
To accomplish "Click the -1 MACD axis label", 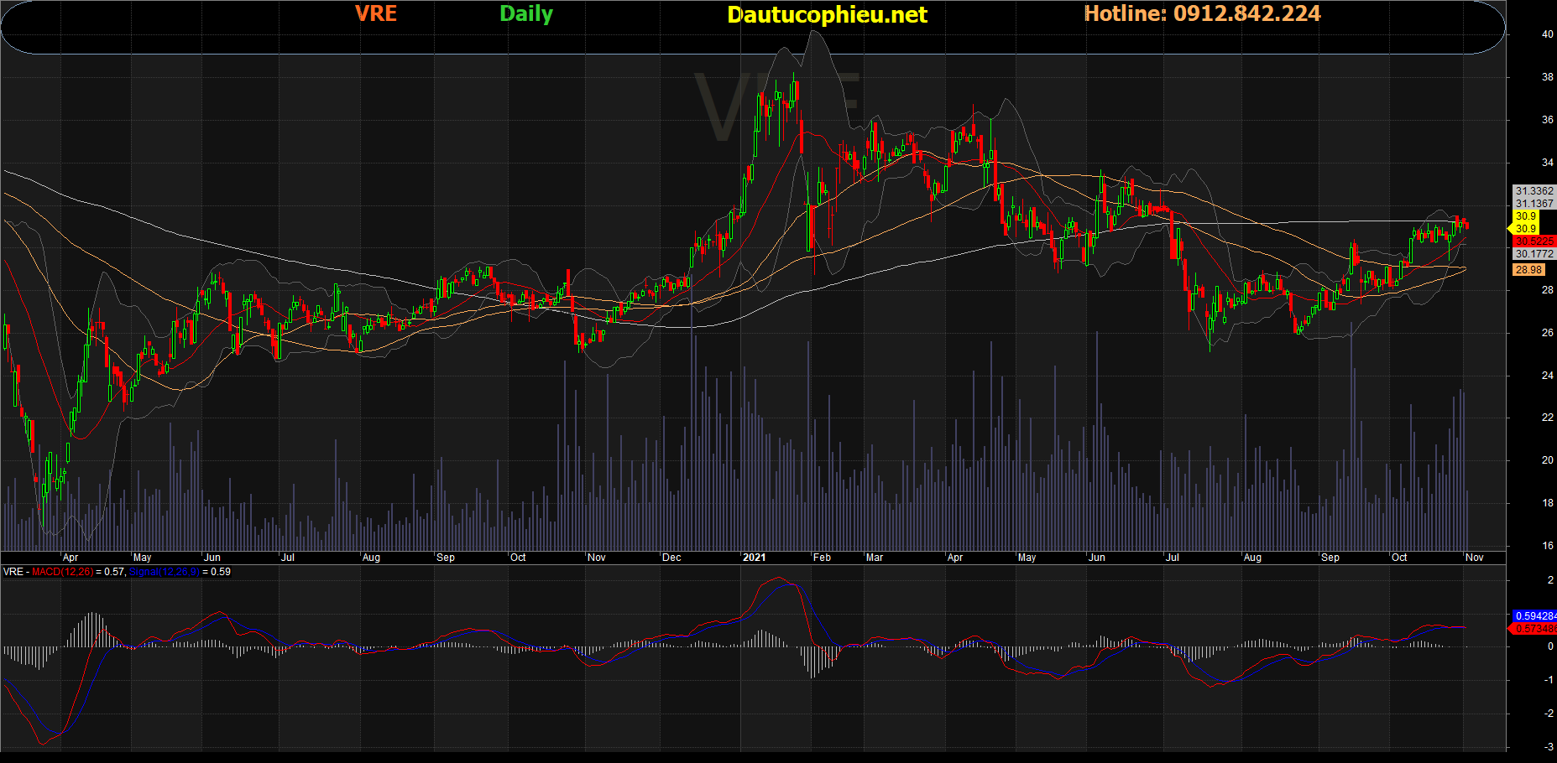I will pos(1549,680).
